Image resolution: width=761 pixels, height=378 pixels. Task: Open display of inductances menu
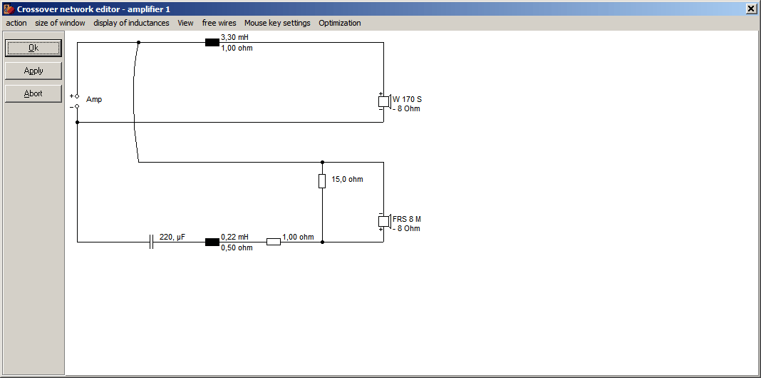(132, 23)
